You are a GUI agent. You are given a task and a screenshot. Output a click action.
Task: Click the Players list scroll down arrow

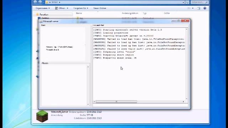pos(88,104)
